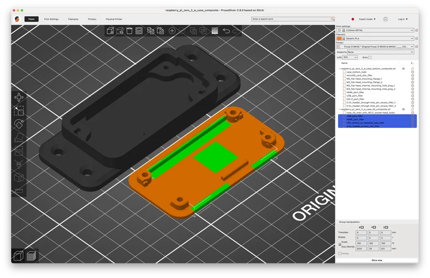
Task: Select the Scale tool
Action: point(19,111)
